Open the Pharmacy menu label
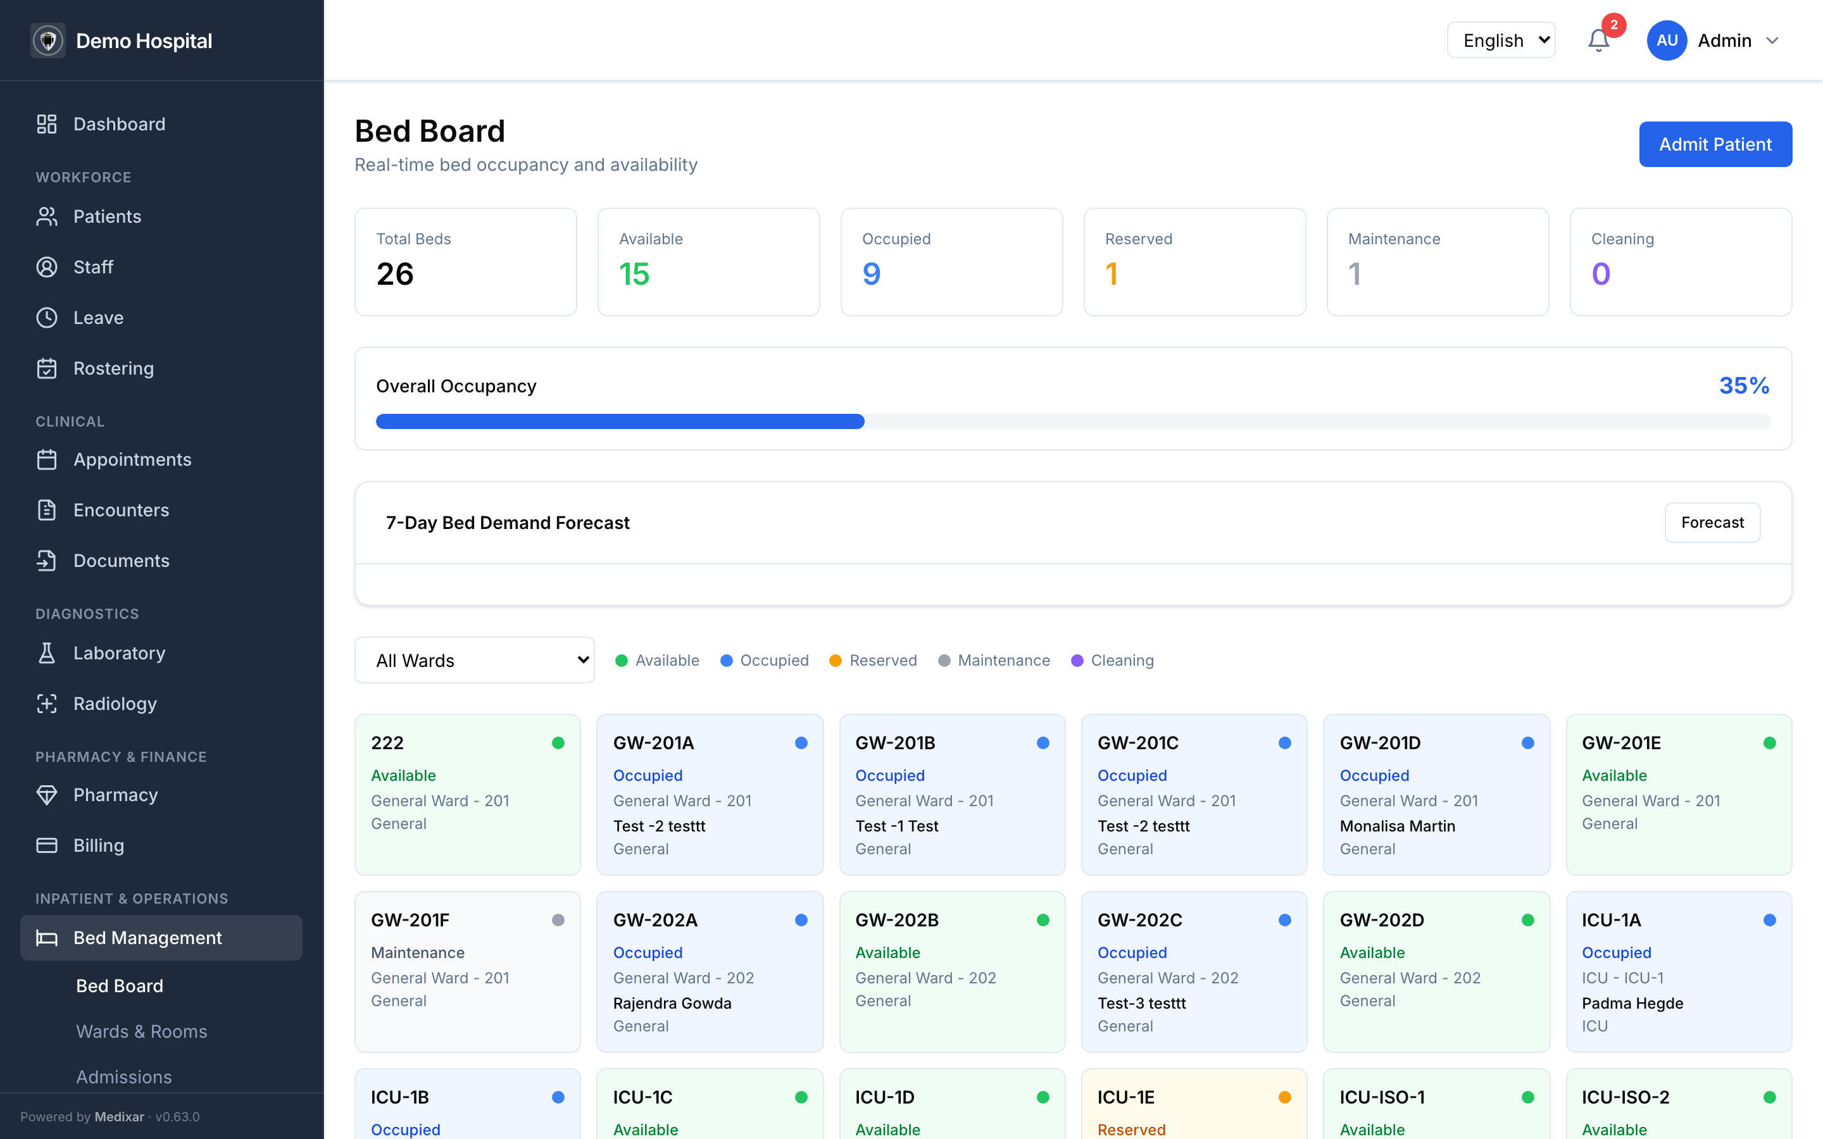The image size is (1823, 1139). [116, 795]
